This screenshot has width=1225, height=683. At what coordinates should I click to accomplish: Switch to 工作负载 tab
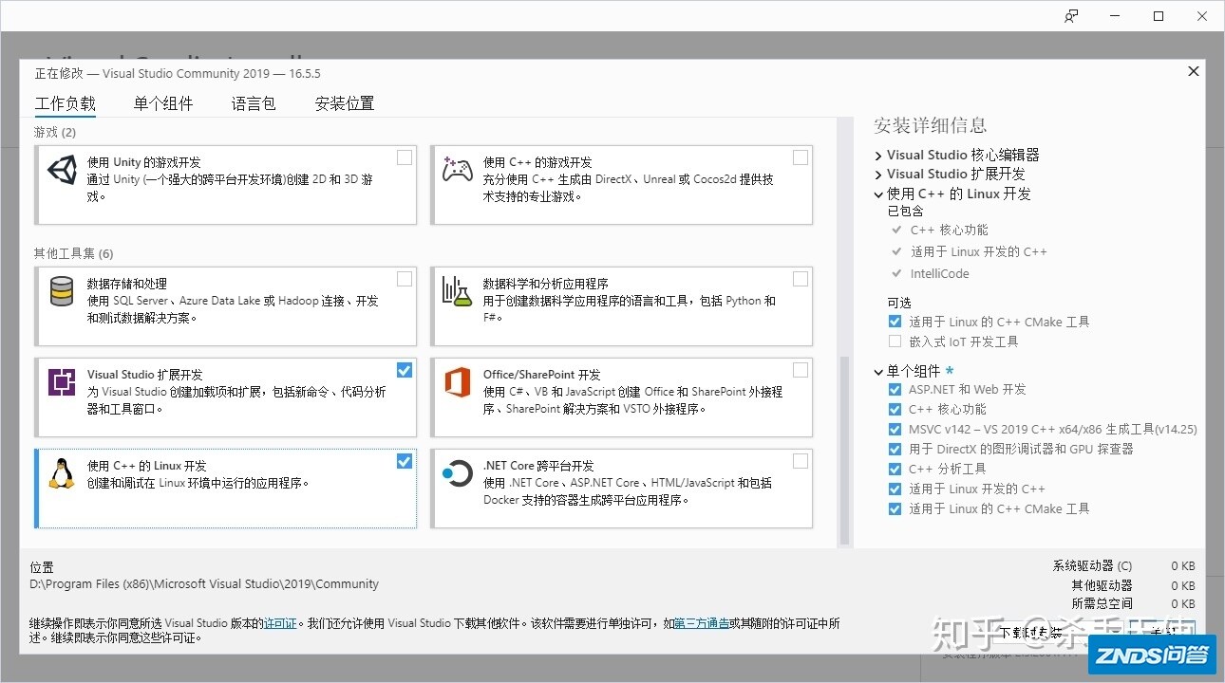(x=66, y=103)
